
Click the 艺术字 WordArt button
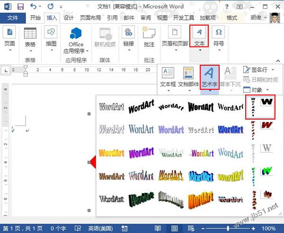(210, 77)
